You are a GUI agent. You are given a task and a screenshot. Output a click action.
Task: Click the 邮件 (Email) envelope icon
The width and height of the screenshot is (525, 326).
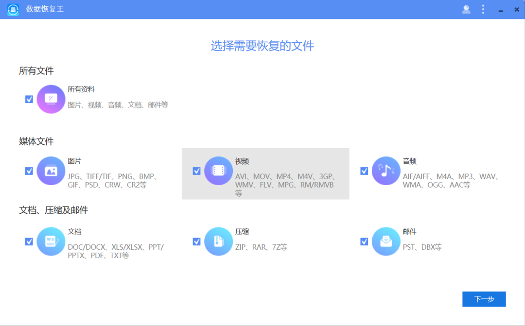pos(386,241)
